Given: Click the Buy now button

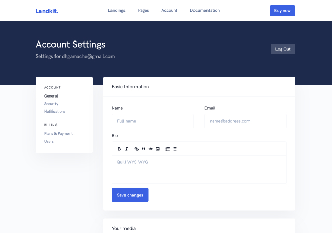Looking at the screenshot, I should point(282,10).
